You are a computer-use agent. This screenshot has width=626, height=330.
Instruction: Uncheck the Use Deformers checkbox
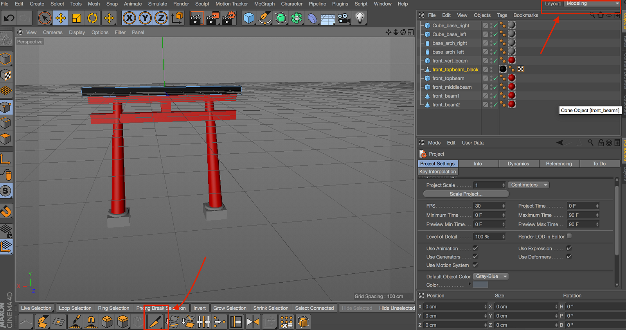[x=569, y=256]
